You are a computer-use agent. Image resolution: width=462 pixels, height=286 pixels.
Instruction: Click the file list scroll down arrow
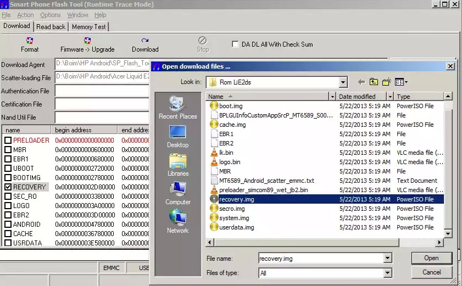click(448, 234)
